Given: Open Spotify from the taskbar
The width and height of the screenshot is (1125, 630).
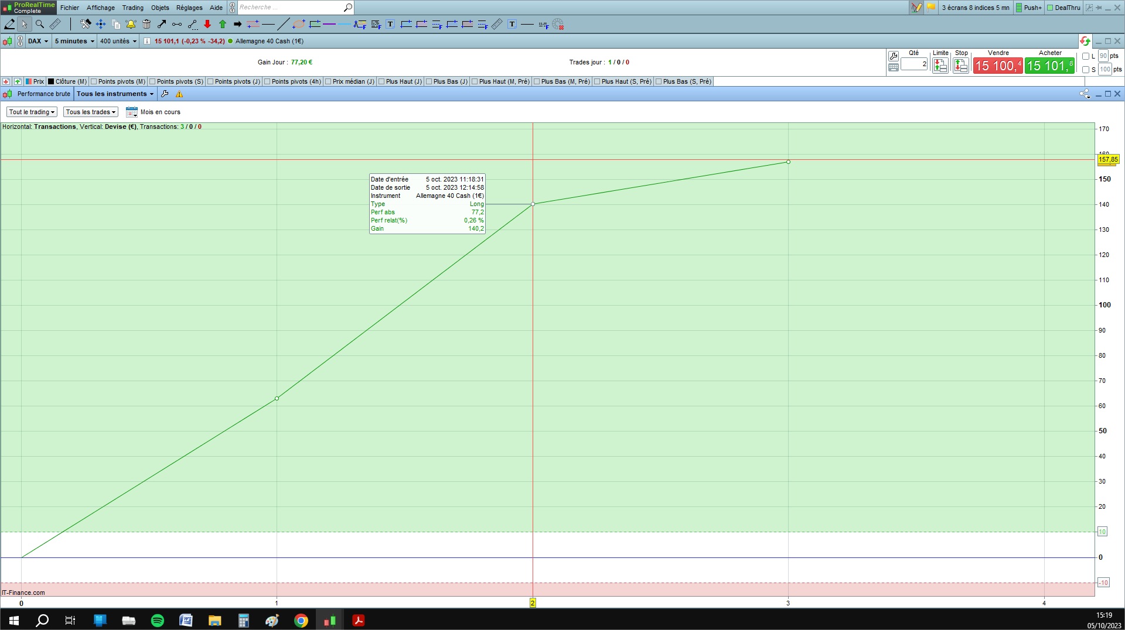Looking at the screenshot, I should 158,621.
